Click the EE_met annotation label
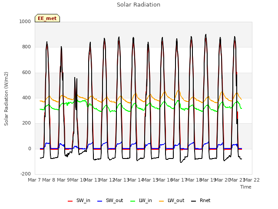 pos(47,18)
